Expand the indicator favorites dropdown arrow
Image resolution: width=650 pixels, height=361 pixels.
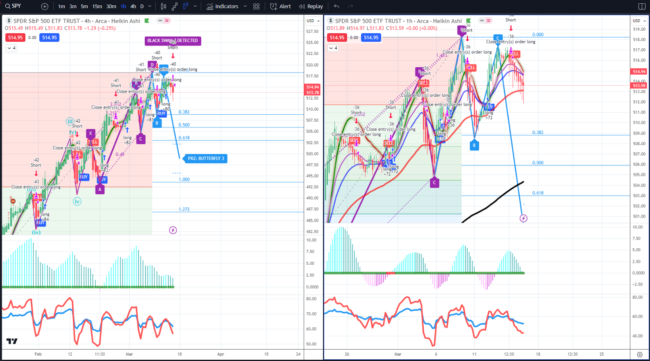click(x=245, y=7)
